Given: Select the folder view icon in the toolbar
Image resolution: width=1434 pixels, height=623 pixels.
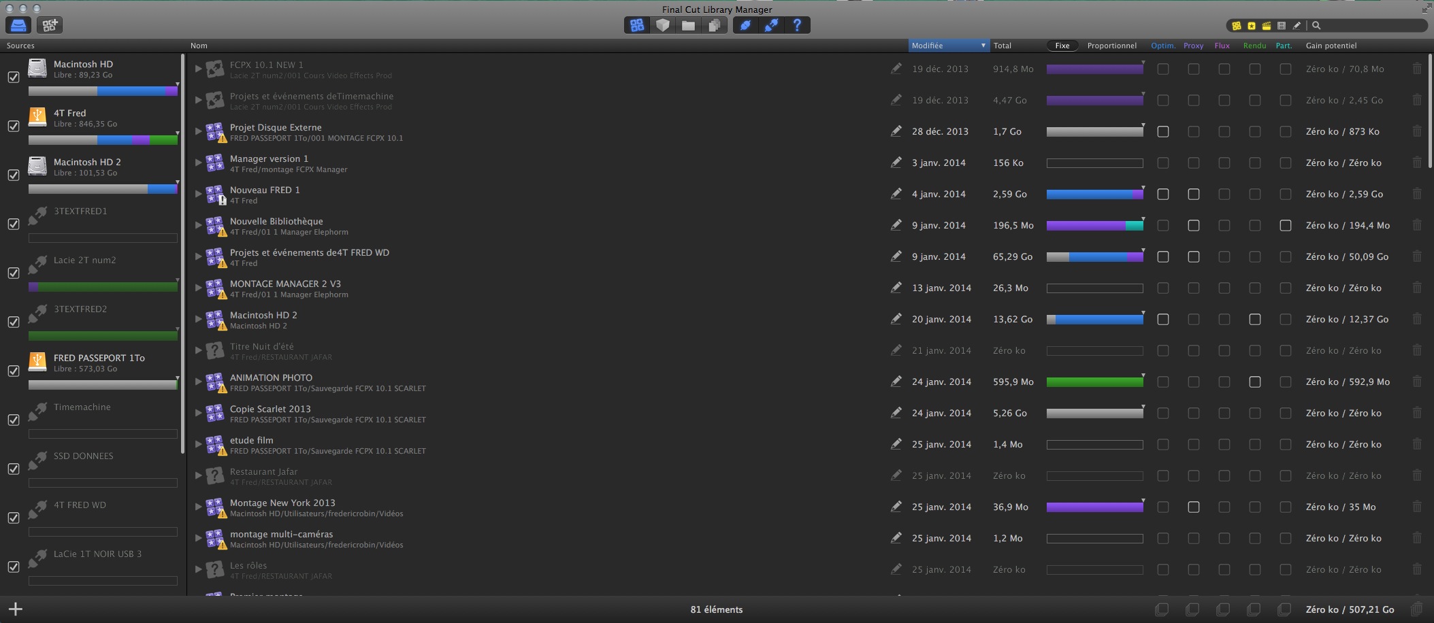Looking at the screenshot, I should (x=689, y=25).
